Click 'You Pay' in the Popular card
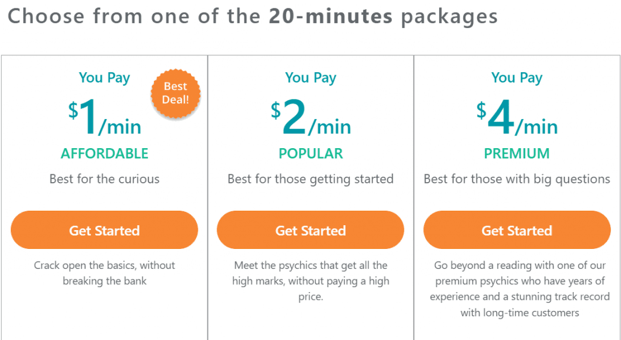 (x=311, y=78)
